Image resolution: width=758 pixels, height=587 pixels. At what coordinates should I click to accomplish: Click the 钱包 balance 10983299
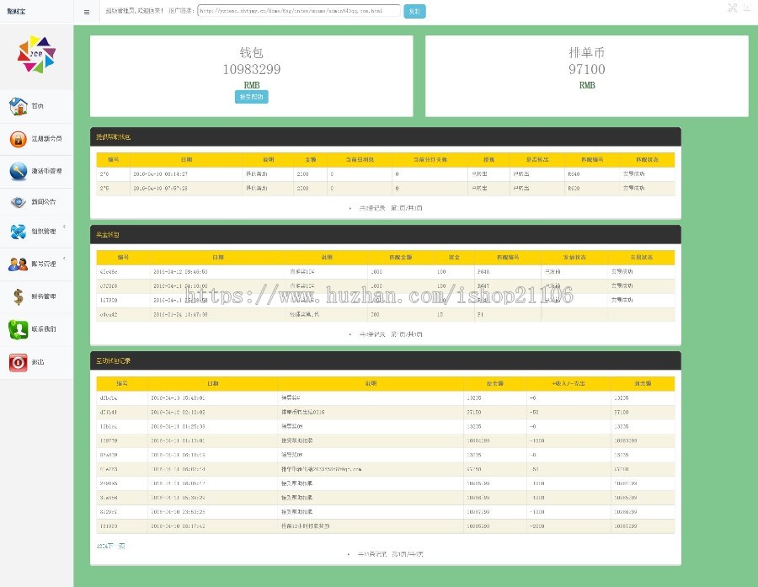tap(251, 70)
